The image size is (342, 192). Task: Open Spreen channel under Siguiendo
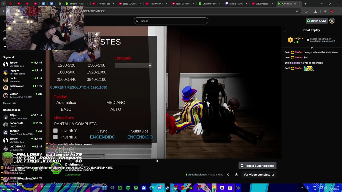tap(23, 64)
